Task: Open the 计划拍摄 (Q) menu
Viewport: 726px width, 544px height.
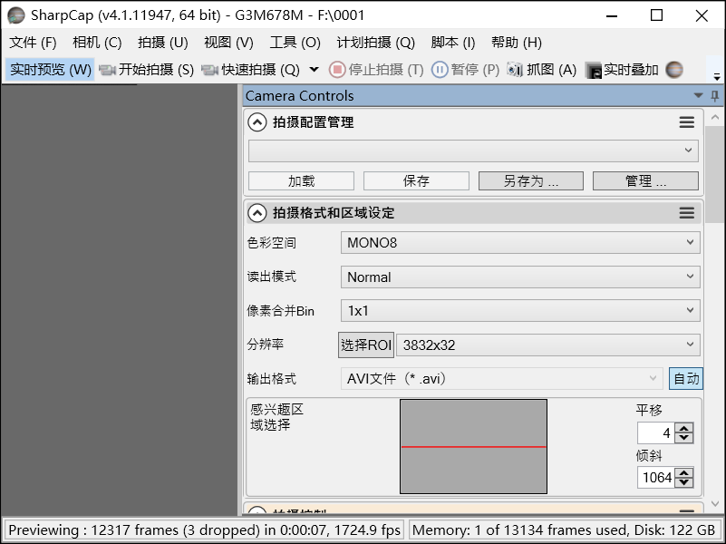Action: point(375,43)
